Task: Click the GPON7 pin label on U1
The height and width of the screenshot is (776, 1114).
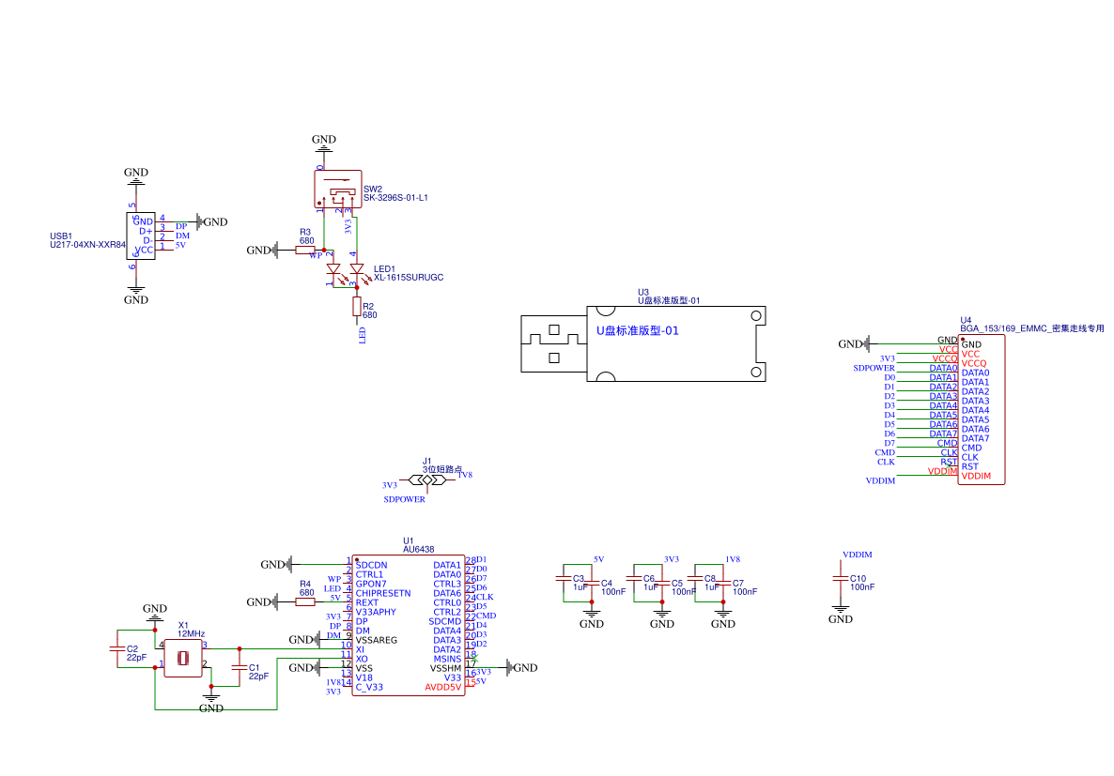Action: (371, 584)
